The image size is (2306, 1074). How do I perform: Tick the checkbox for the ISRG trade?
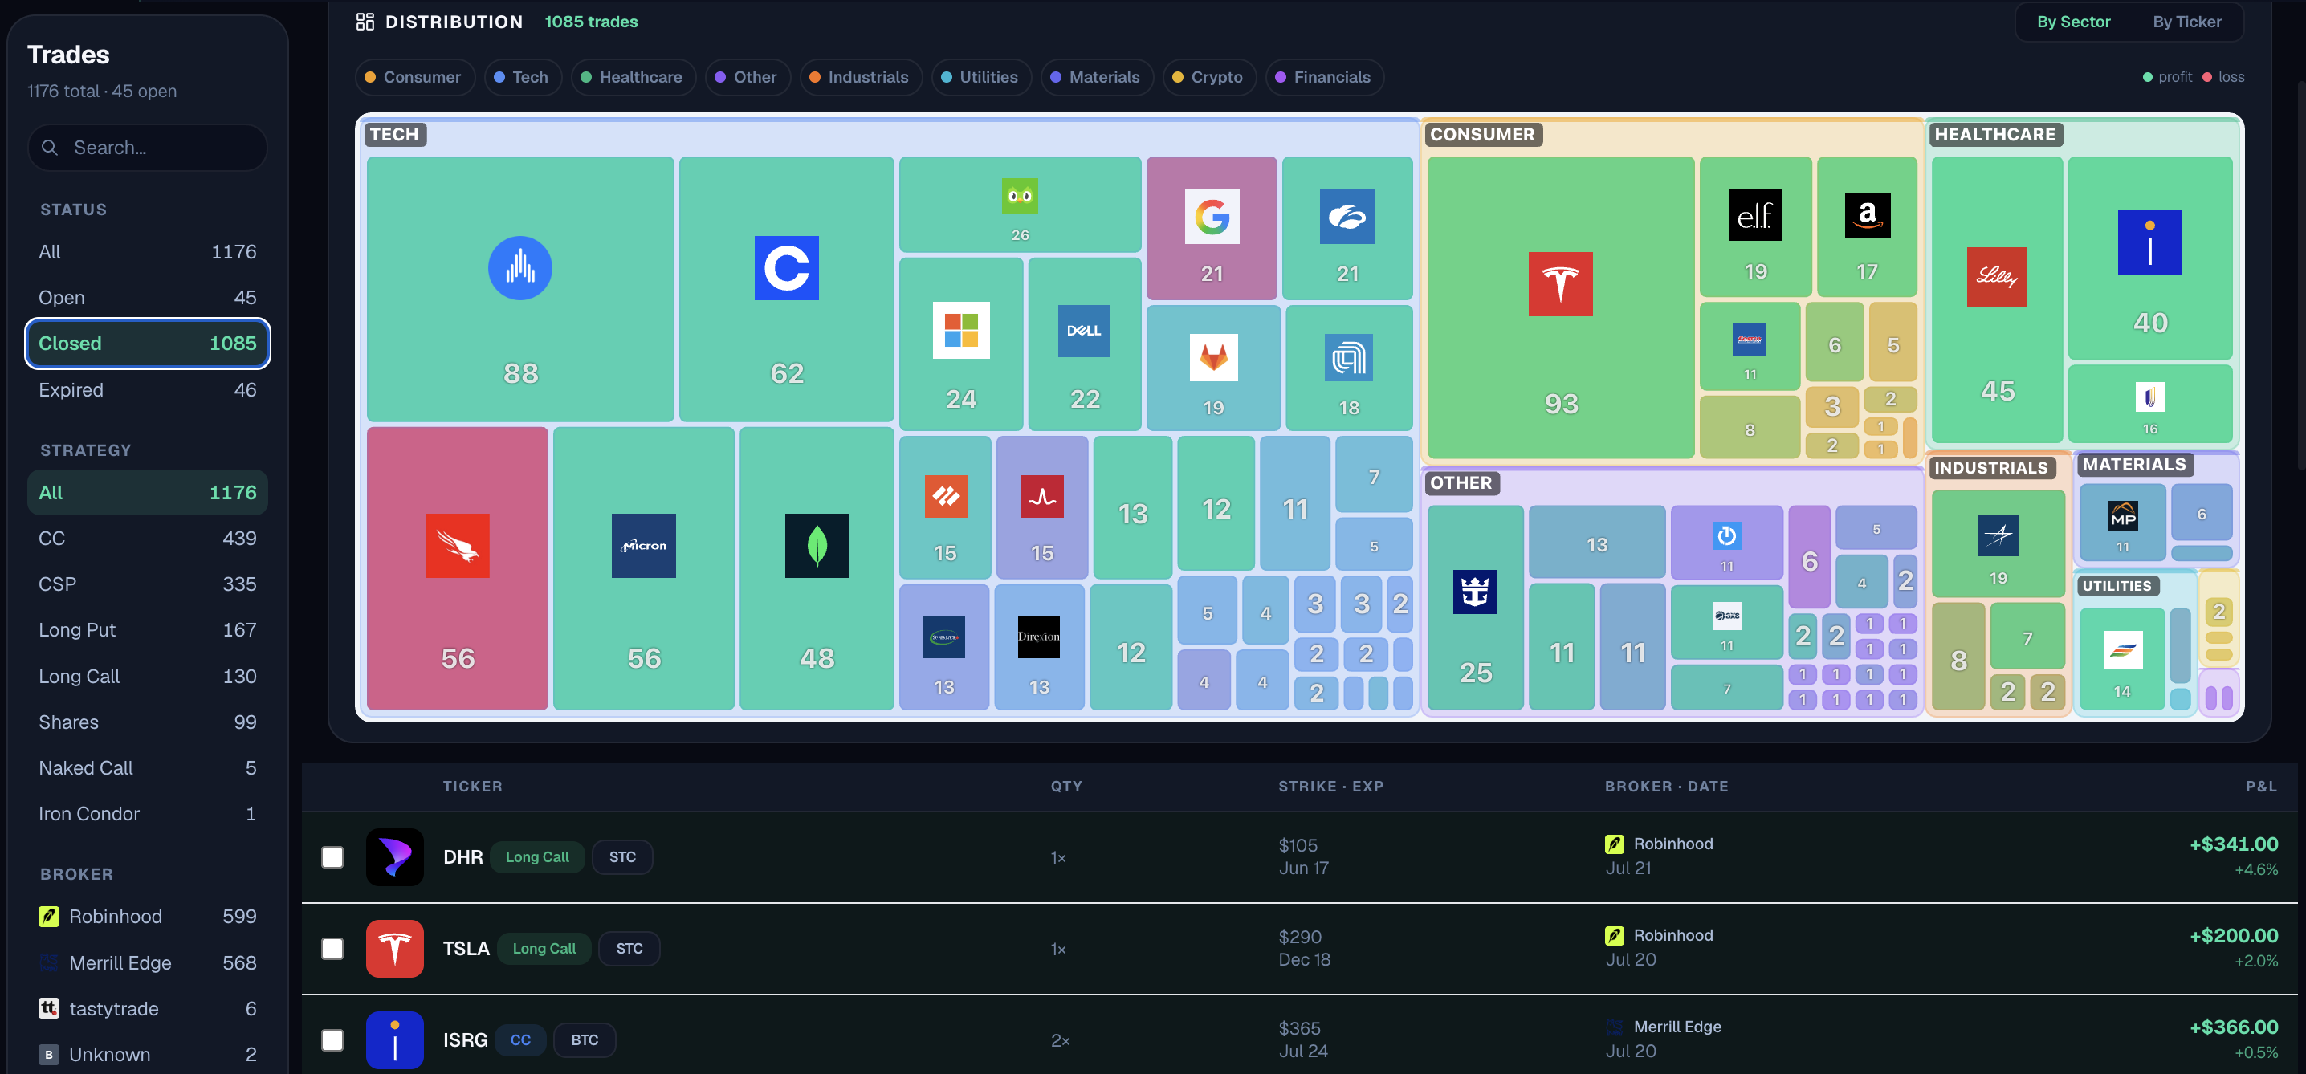click(332, 1040)
